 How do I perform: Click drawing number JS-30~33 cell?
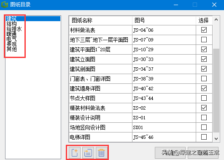164,59
